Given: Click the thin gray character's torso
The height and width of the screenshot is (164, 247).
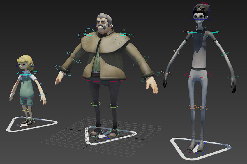Looking at the screenshot, I should point(199,49).
